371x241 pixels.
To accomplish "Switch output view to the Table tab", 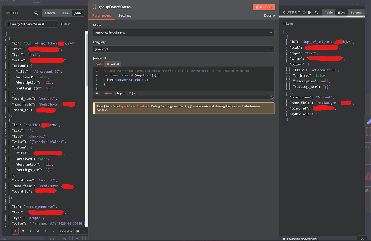I will pyautogui.click(x=329, y=12).
